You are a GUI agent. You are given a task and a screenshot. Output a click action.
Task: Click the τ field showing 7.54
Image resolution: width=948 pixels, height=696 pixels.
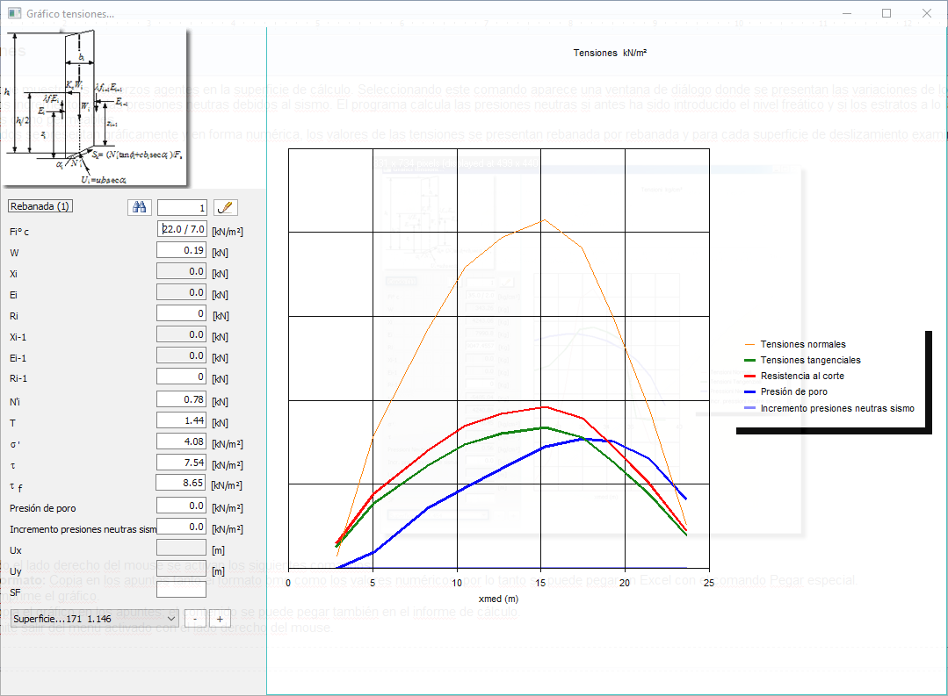181,463
